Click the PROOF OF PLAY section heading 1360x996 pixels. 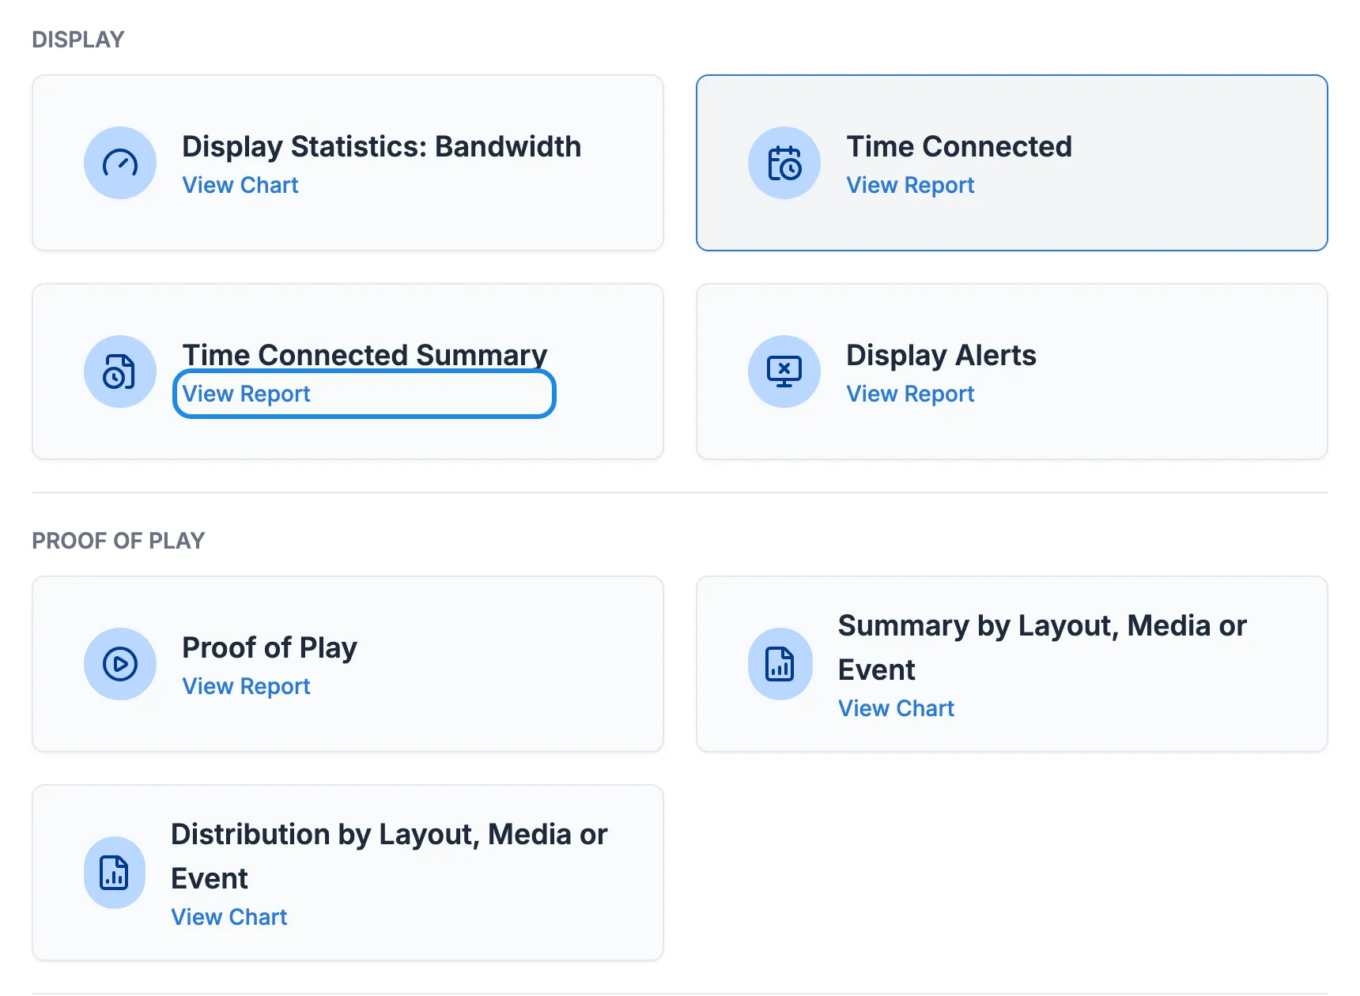point(119,541)
